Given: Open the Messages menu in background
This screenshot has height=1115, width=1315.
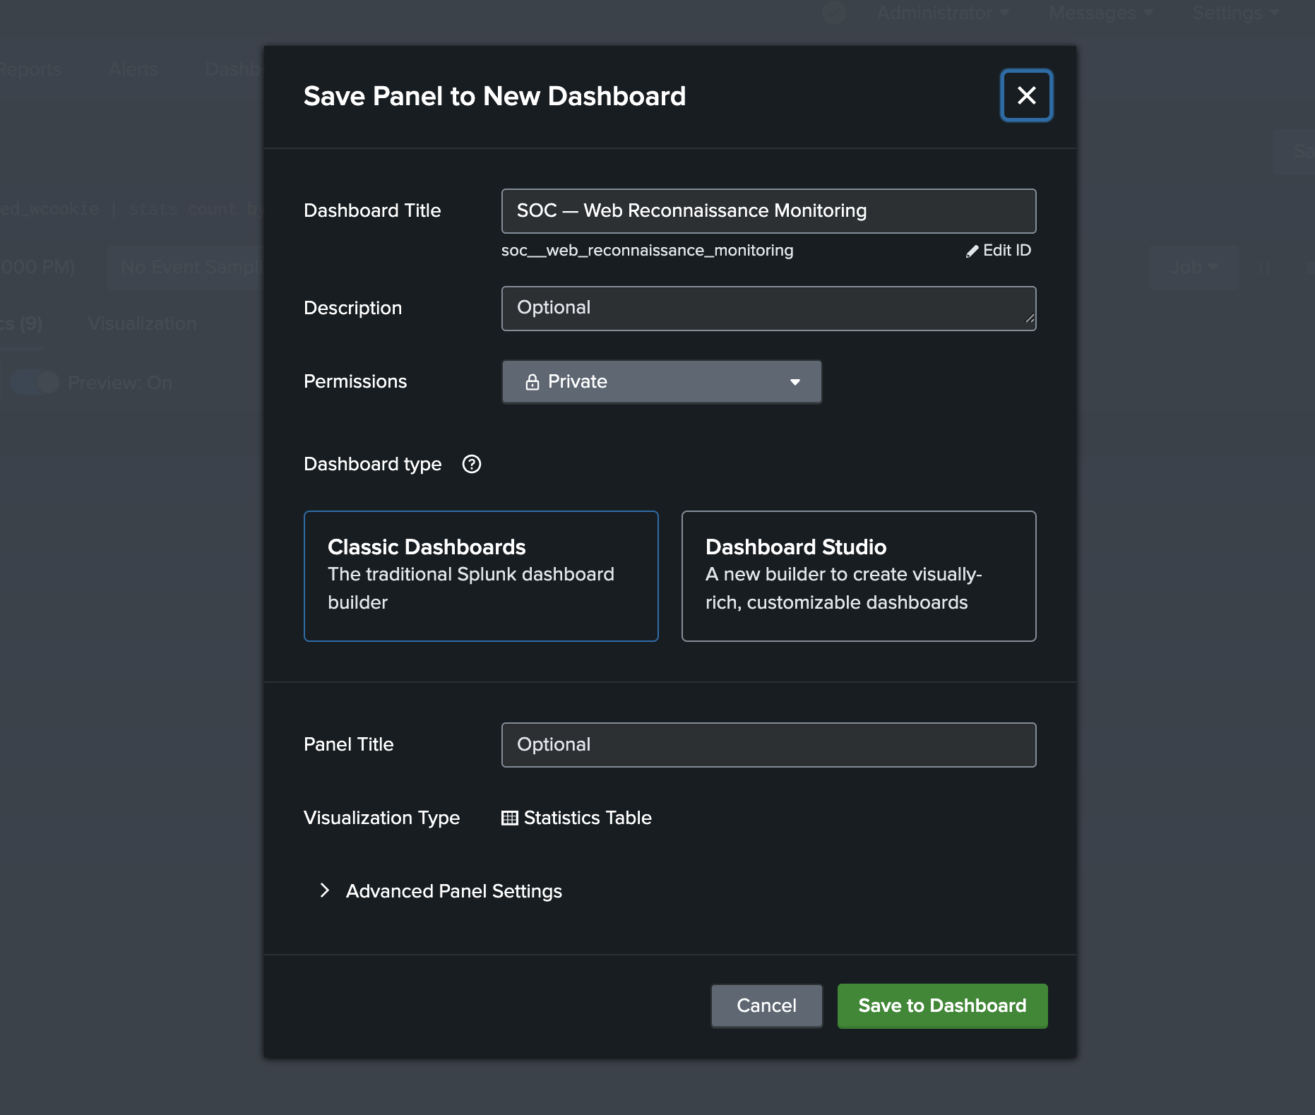Looking at the screenshot, I should 1100,13.
